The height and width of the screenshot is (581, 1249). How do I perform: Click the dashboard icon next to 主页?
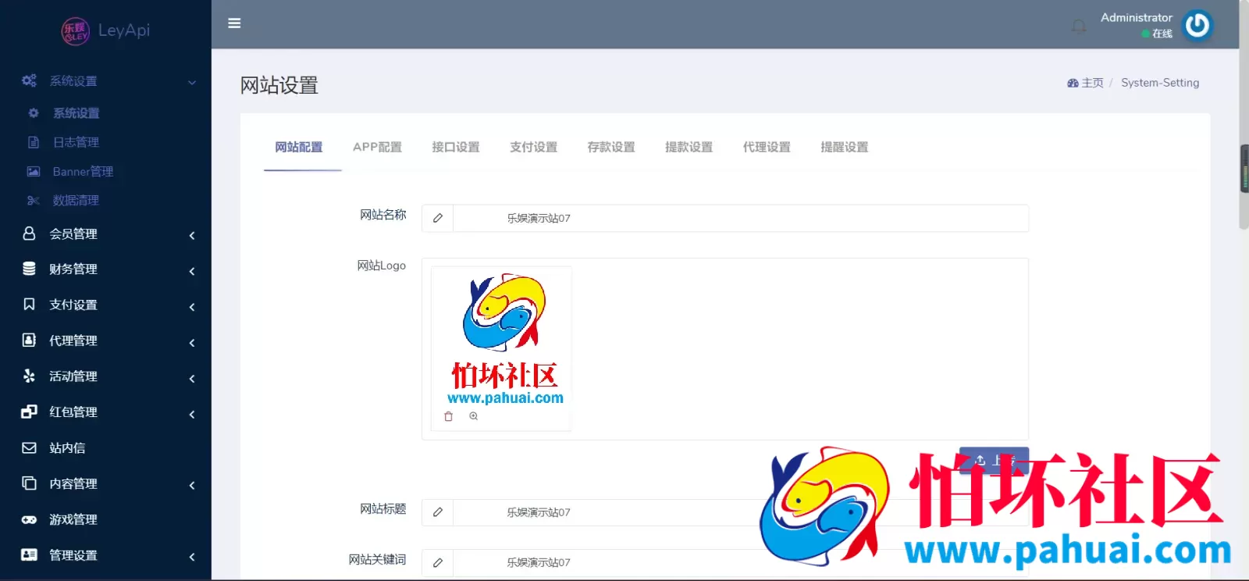(1073, 83)
